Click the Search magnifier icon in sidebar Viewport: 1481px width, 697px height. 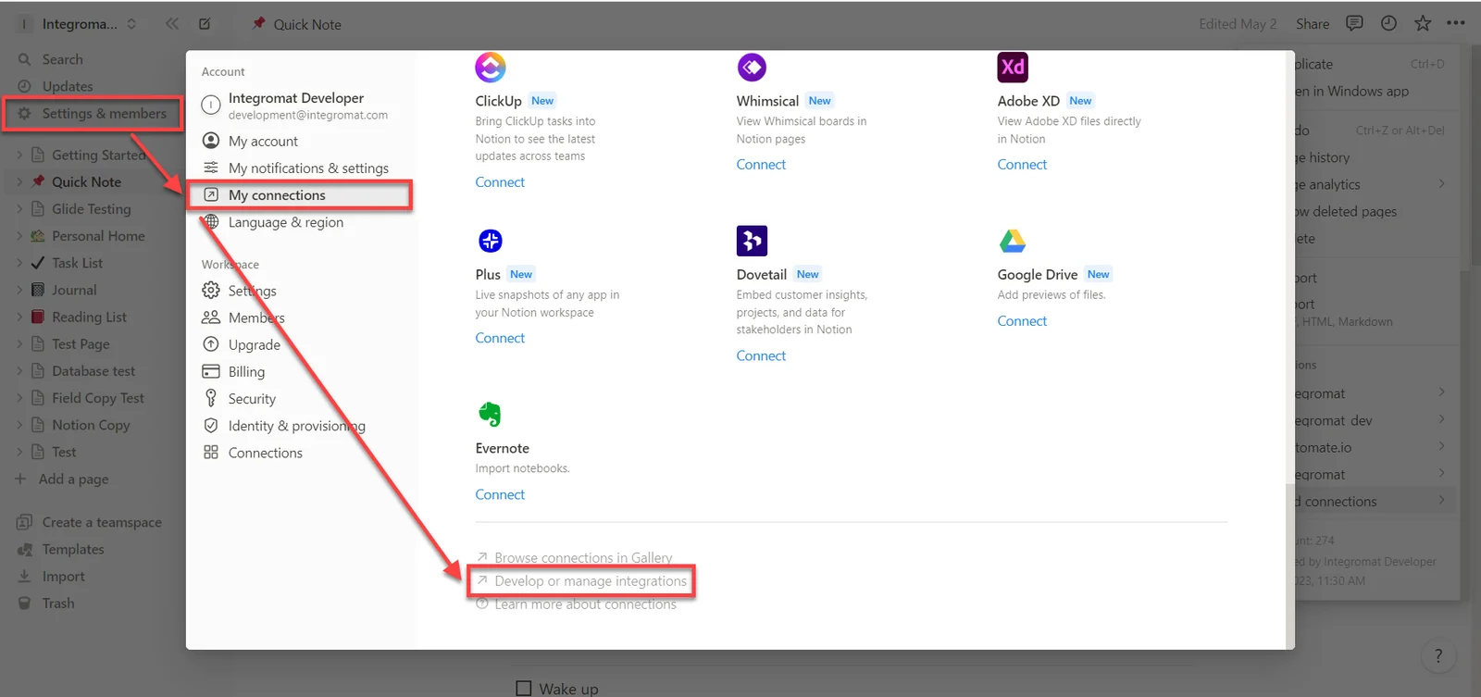(25, 59)
